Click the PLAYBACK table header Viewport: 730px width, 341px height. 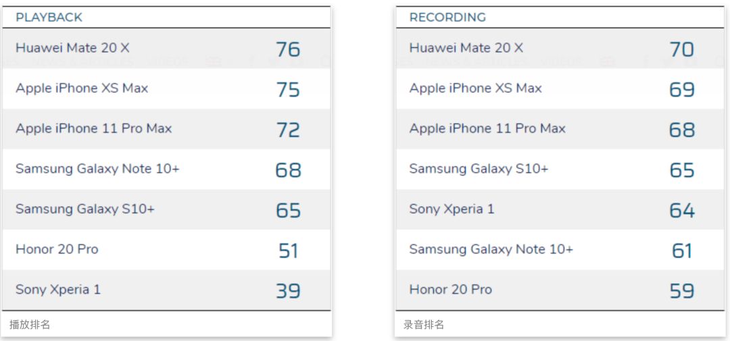coord(49,18)
